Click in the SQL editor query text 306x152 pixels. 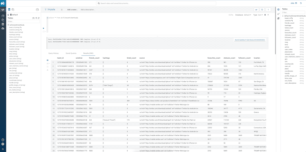click(63, 18)
